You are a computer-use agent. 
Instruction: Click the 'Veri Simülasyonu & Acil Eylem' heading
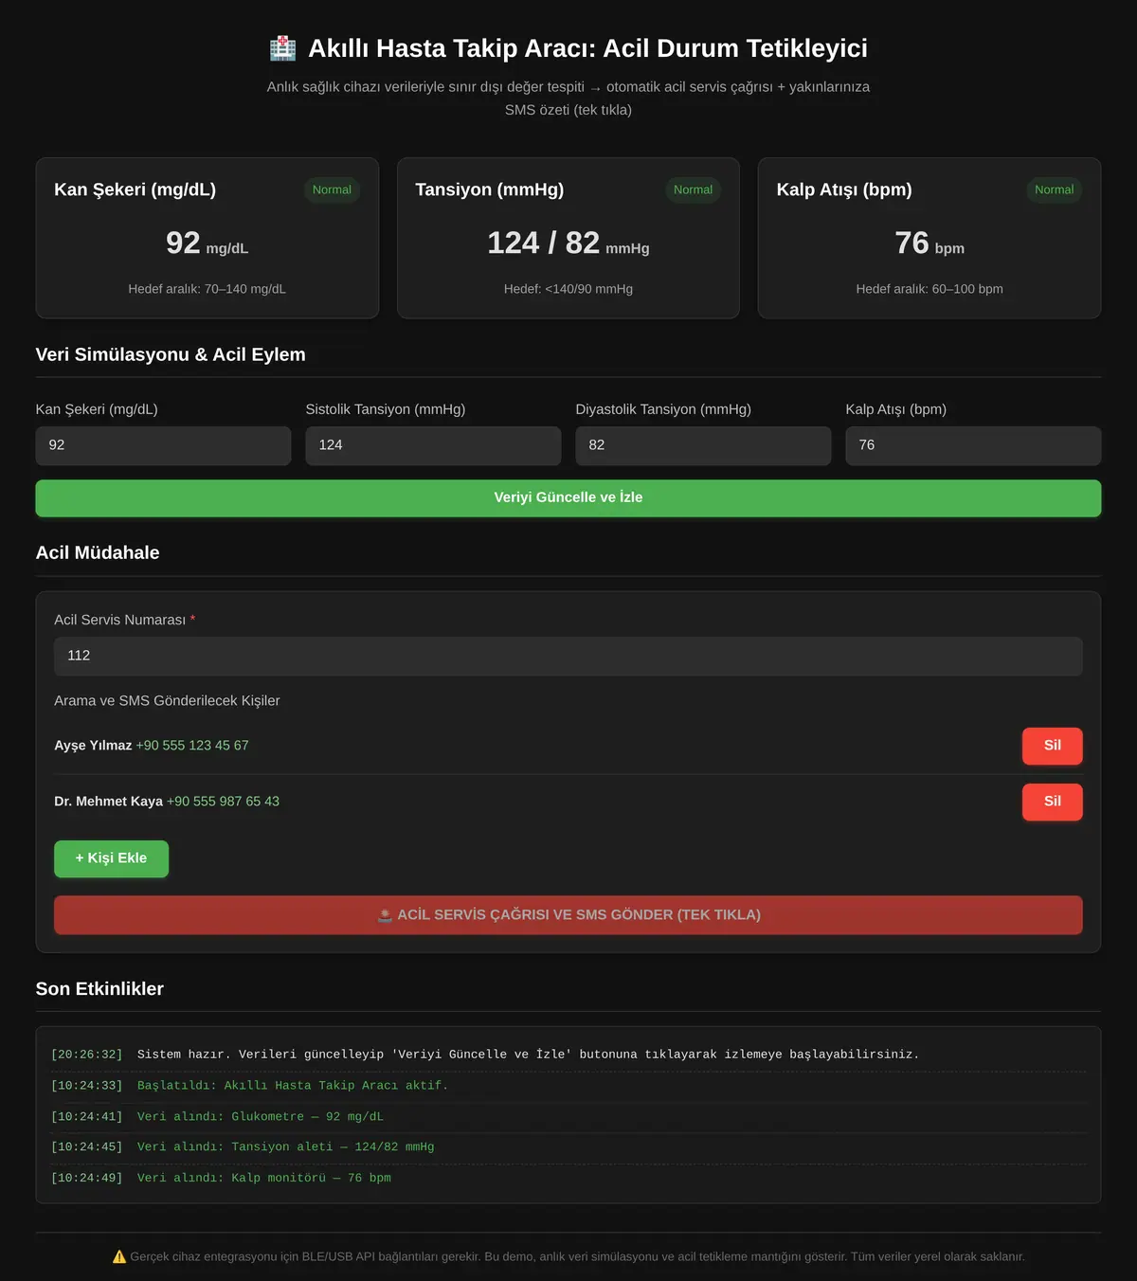tap(171, 355)
